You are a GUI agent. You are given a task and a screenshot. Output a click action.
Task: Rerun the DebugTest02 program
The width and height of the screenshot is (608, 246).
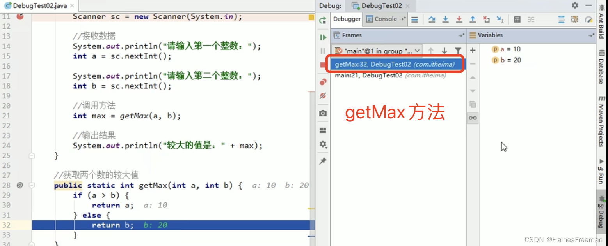point(323,19)
